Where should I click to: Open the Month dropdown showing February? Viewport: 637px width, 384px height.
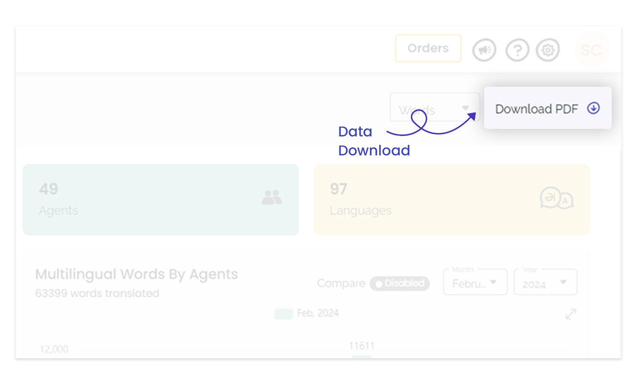coord(475,282)
